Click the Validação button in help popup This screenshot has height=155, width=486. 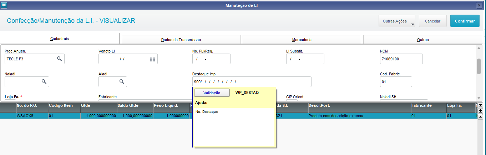(212, 93)
